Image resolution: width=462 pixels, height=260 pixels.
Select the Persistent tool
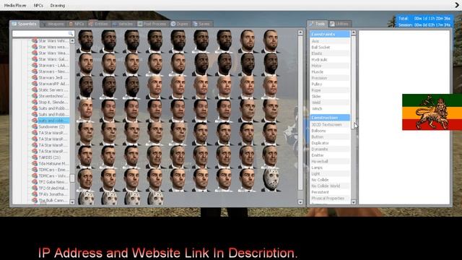tap(330, 192)
